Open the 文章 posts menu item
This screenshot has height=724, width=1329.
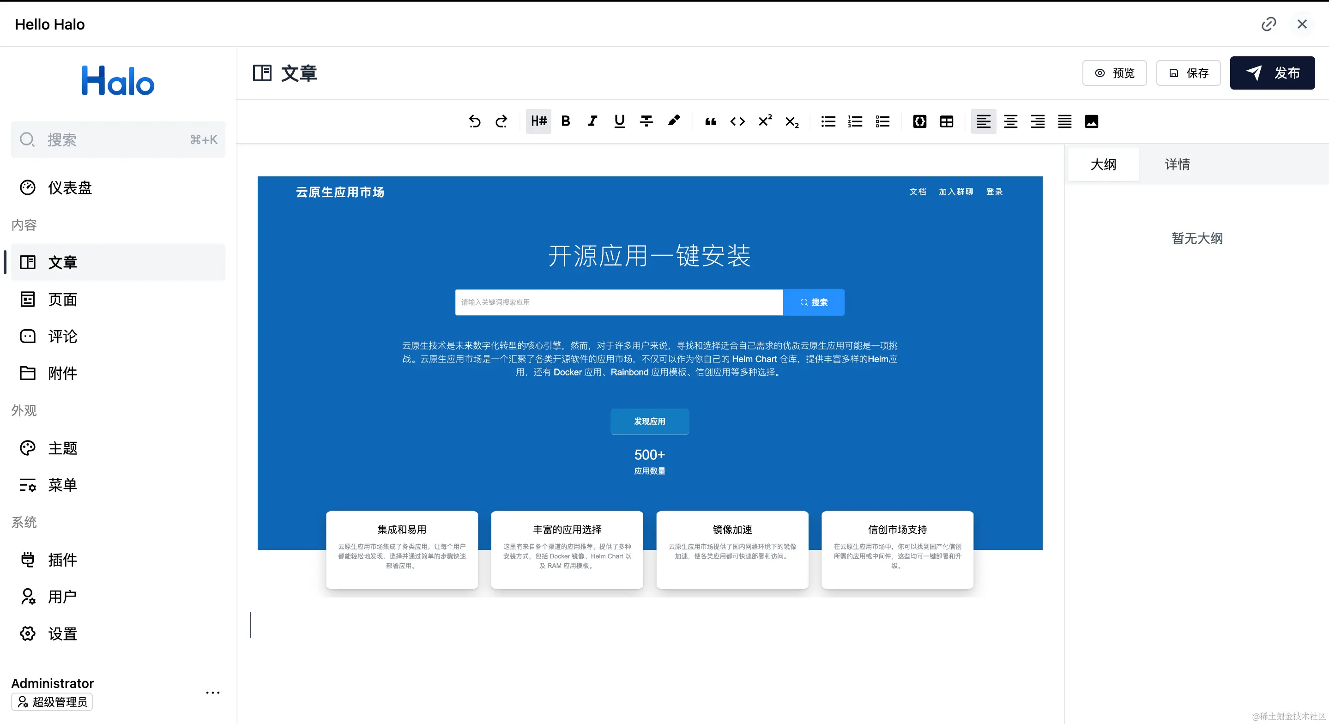coord(118,262)
